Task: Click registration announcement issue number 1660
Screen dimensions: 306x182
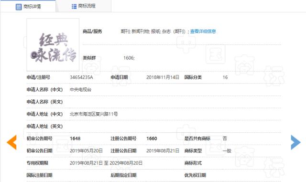Action: 152,139
